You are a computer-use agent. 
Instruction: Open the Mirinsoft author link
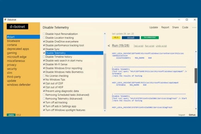click(131, 38)
